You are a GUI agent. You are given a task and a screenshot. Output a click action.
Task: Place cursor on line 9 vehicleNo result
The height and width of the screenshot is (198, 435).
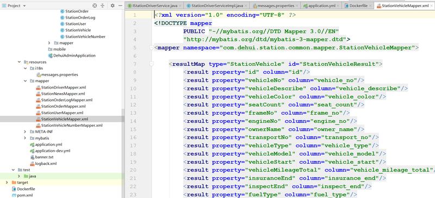(274, 81)
